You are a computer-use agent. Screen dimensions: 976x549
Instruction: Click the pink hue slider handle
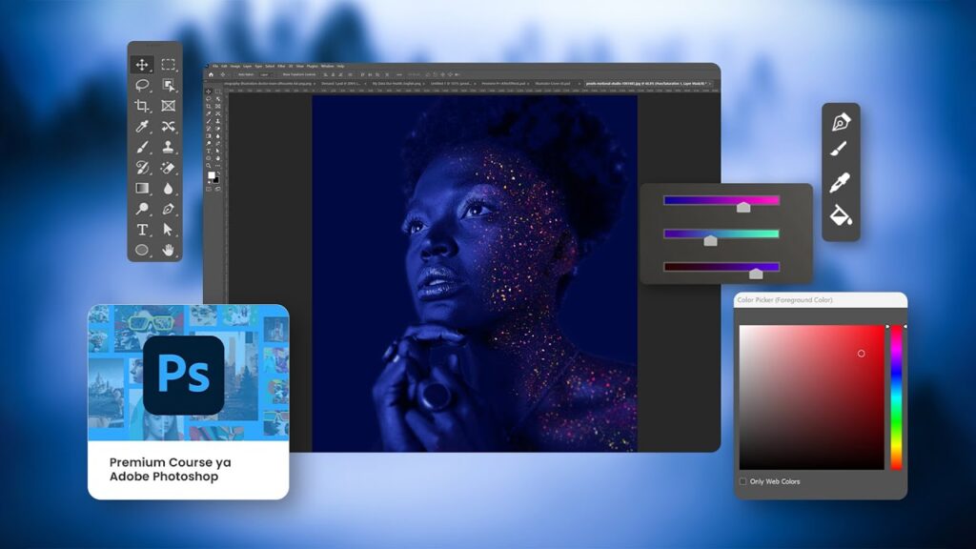(x=742, y=205)
